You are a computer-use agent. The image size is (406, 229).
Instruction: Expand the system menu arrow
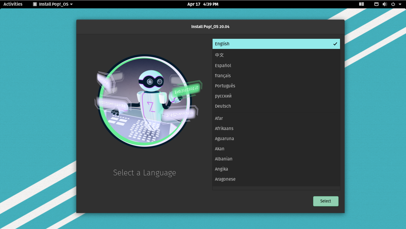400,4
